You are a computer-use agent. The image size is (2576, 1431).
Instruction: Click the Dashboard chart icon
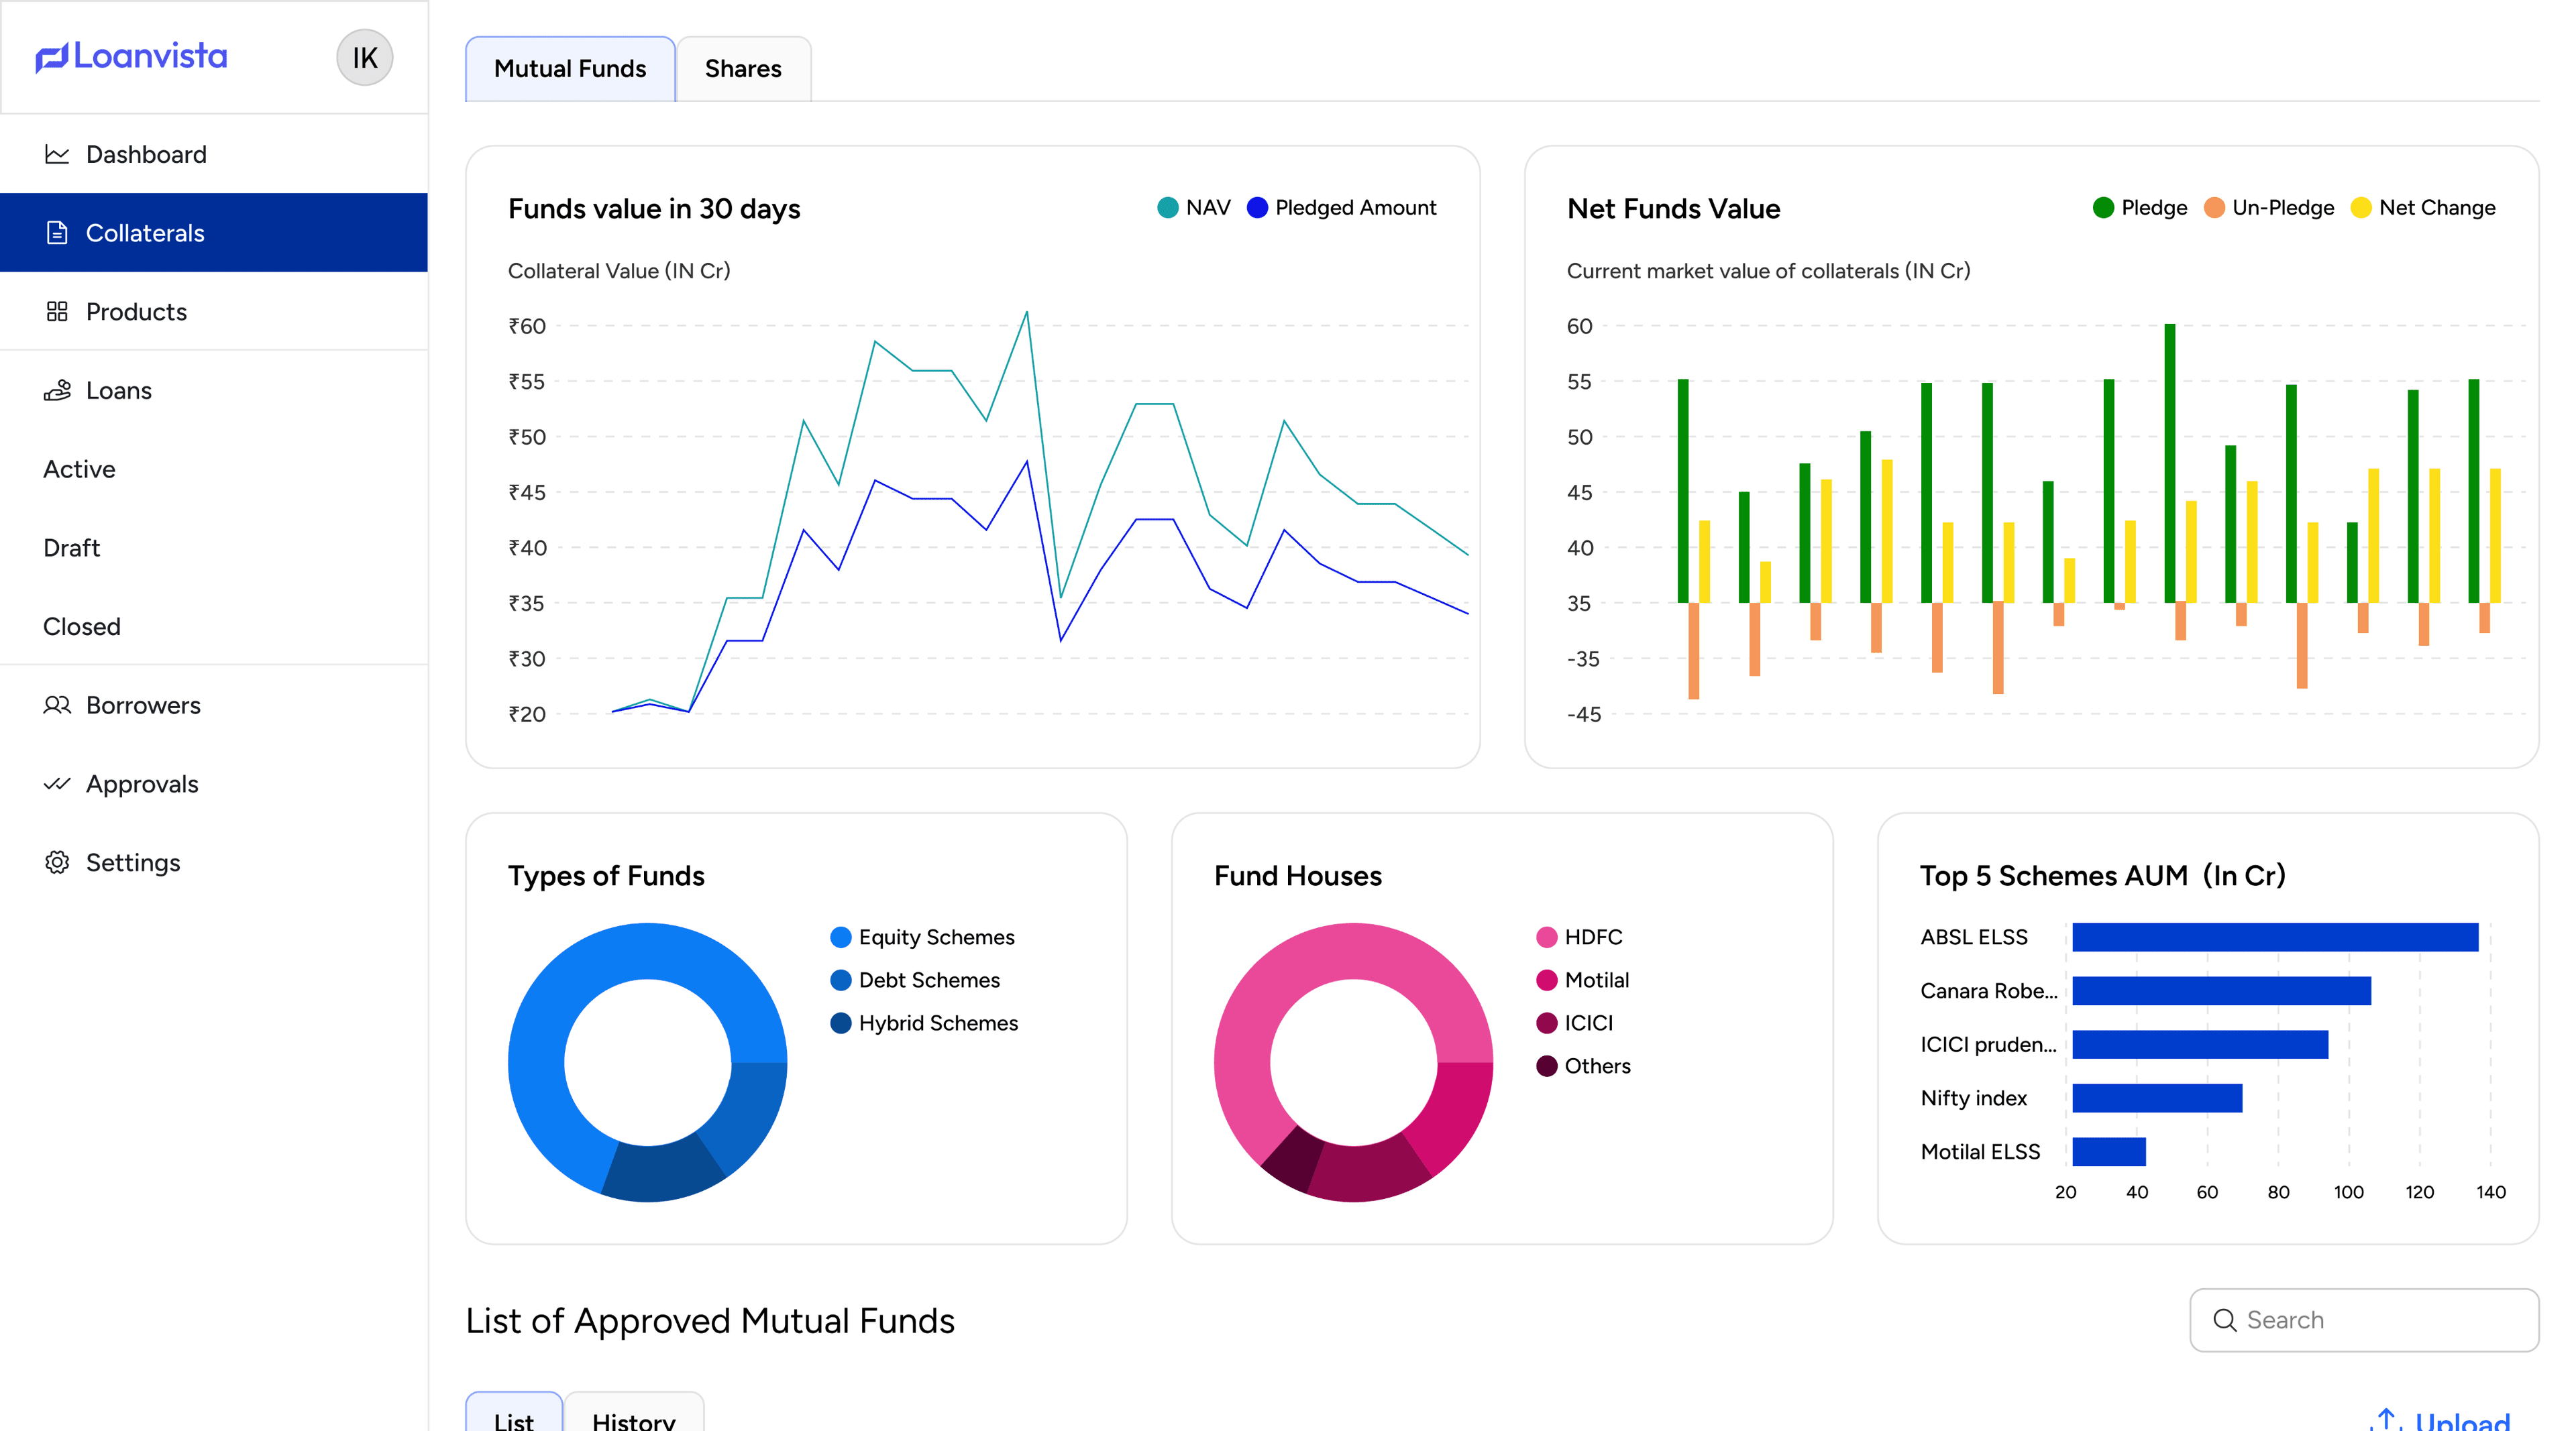57,154
